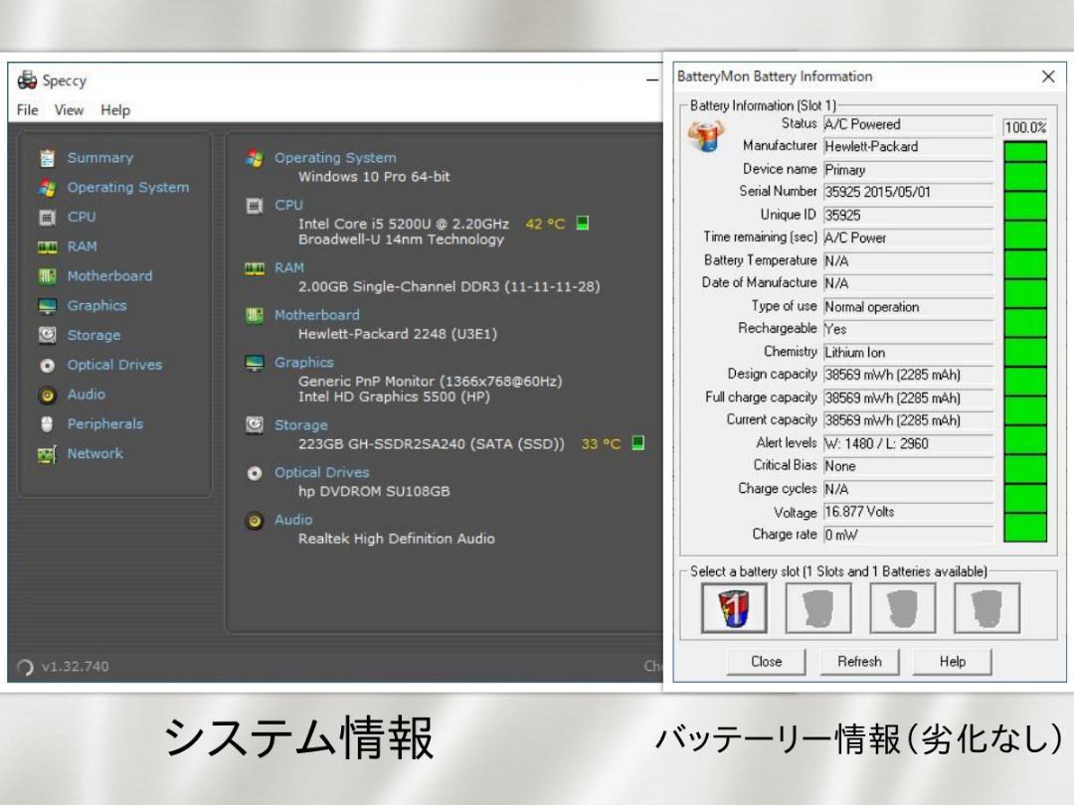The image size is (1074, 805).
Task: Click the v1.32.740 version text
Action: pos(75,667)
